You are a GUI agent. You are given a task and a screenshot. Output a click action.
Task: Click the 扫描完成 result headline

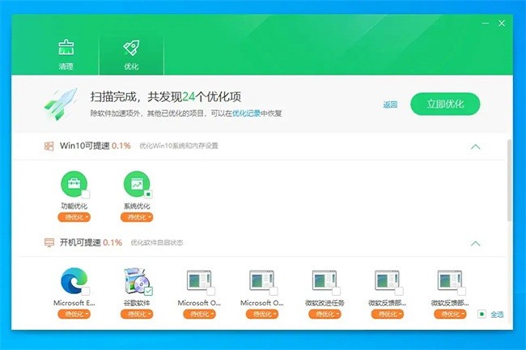point(166,97)
